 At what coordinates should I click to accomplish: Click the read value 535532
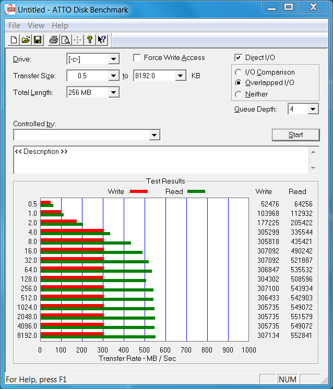(301, 270)
